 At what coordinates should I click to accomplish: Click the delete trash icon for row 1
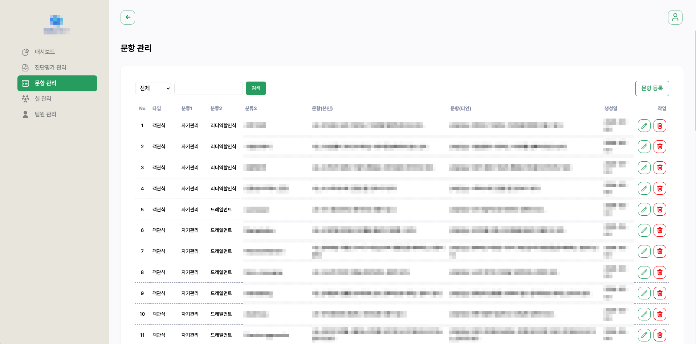tap(660, 126)
